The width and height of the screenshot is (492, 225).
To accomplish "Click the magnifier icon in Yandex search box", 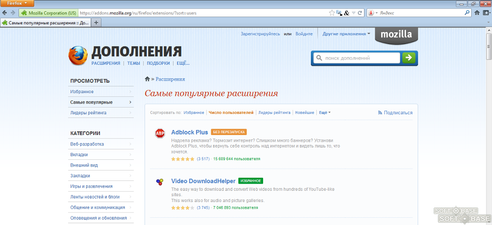I will [467, 13].
